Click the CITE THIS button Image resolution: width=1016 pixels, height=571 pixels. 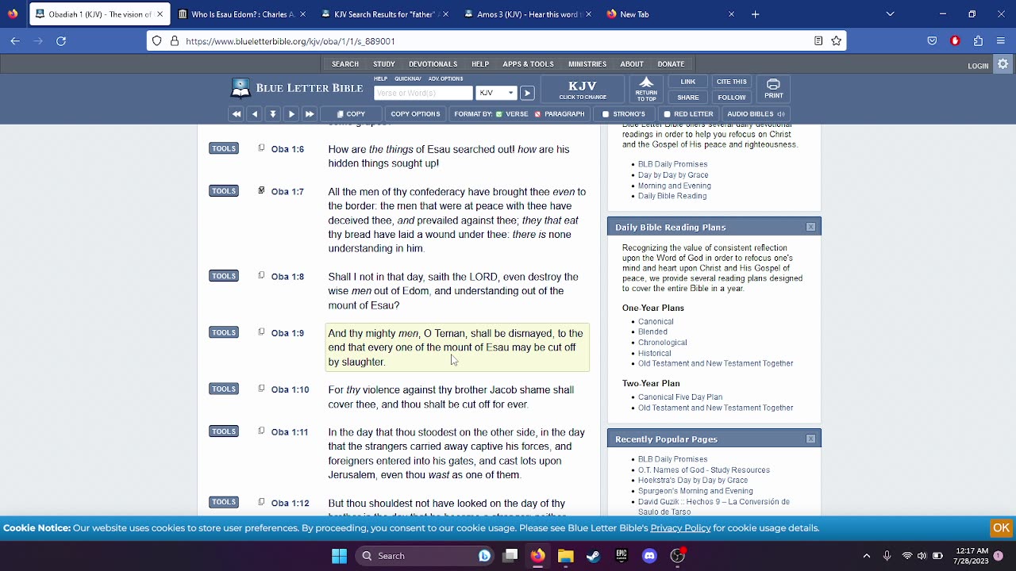click(x=731, y=82)
